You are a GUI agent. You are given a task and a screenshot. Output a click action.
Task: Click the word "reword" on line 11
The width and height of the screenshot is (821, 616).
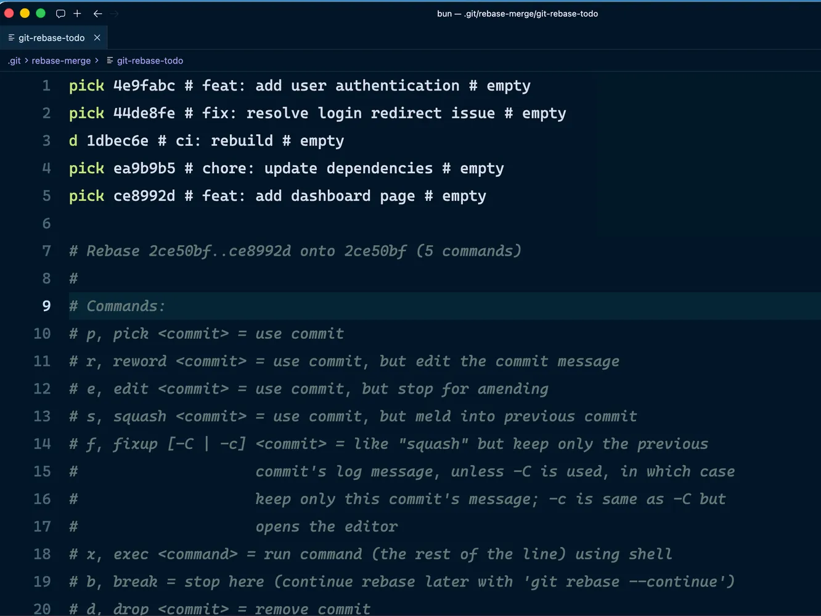(x=140, y=362)
